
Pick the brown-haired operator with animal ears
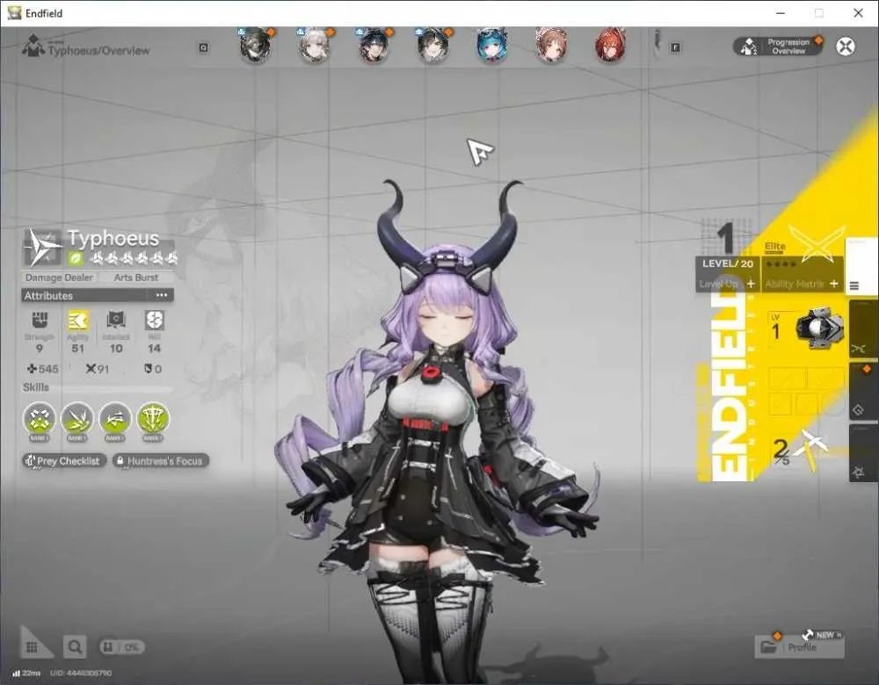click(x=551, y=46)
